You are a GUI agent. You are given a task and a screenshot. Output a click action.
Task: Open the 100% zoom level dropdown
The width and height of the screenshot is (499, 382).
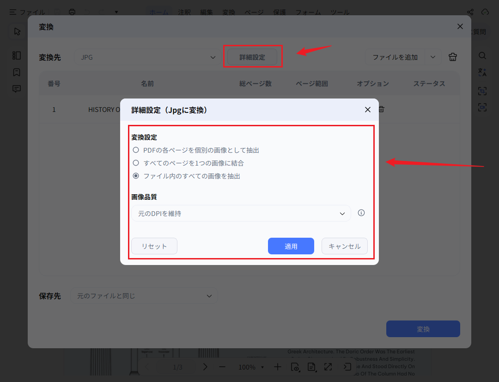251,367
